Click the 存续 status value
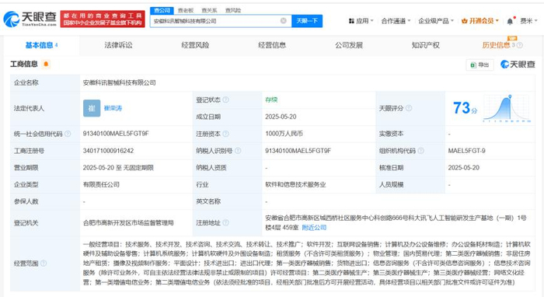The width and height of the screenshot is (544, 297). point(271,100)
